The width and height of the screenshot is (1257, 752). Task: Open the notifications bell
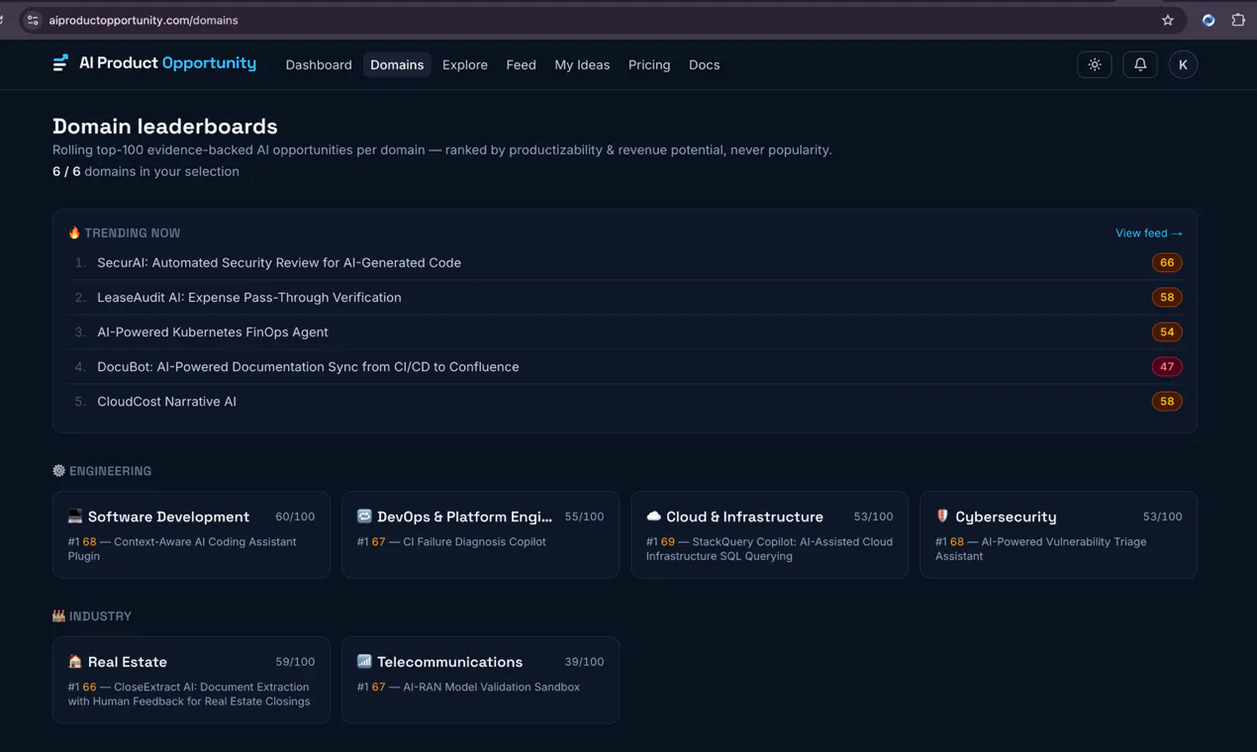tap(1140, 64)
